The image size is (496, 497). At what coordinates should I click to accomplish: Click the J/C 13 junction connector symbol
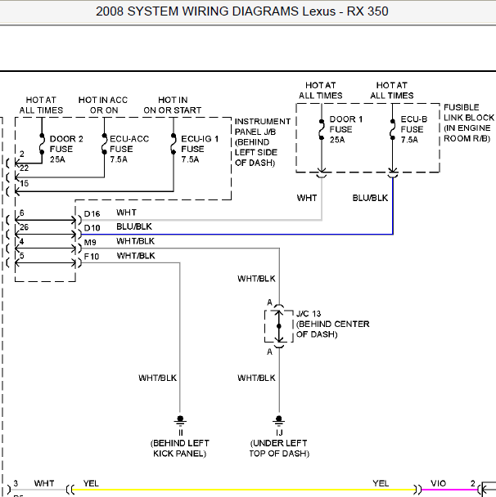coord(278,326)
